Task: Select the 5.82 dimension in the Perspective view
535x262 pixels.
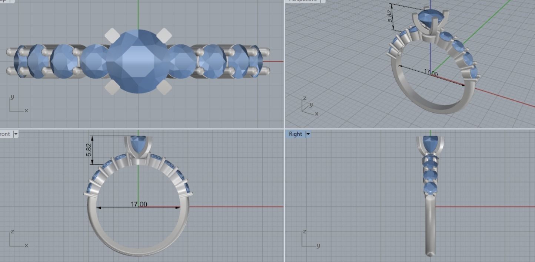Action: pos(390,16)
